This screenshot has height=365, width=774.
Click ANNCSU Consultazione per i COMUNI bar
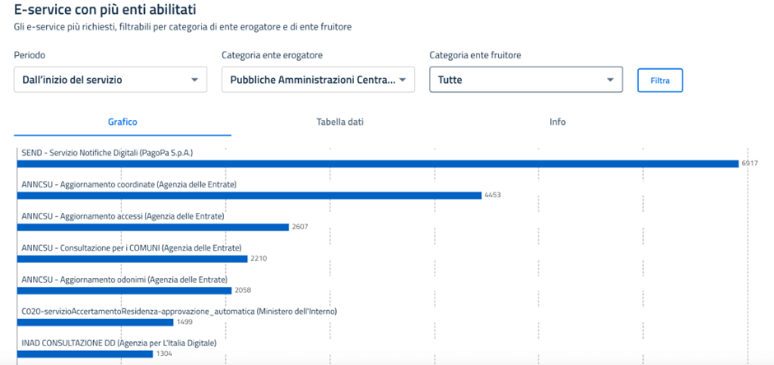tap(132, 258)
